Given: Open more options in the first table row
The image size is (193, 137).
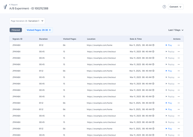Looking at the screenshot, I should (179, 45).
